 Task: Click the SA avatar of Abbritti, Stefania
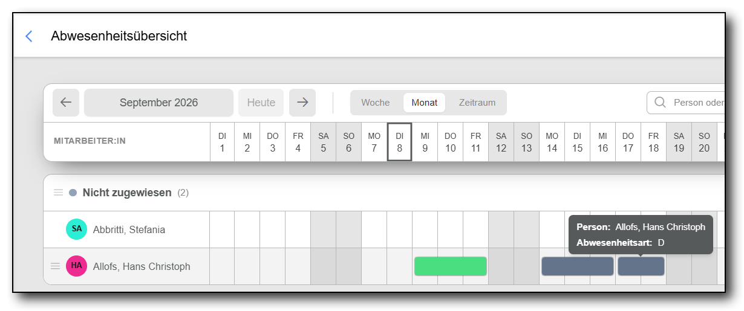tap(77, 229)
